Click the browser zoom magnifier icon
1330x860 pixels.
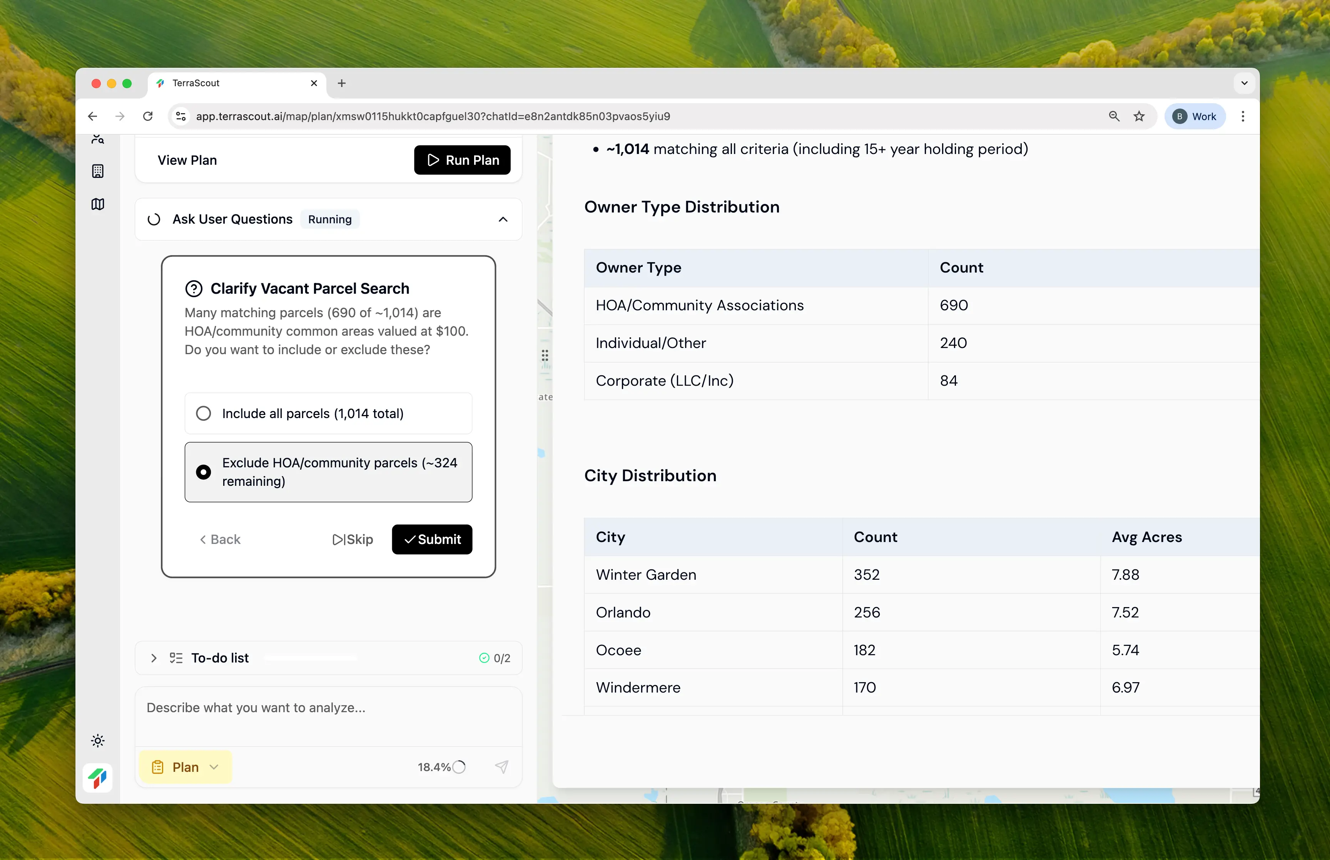(x=1113, y=116)
